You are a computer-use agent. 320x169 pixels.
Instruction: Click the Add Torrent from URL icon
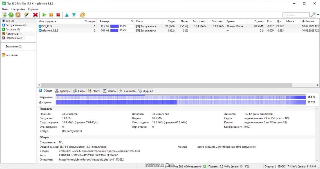[x=11, y=15]
